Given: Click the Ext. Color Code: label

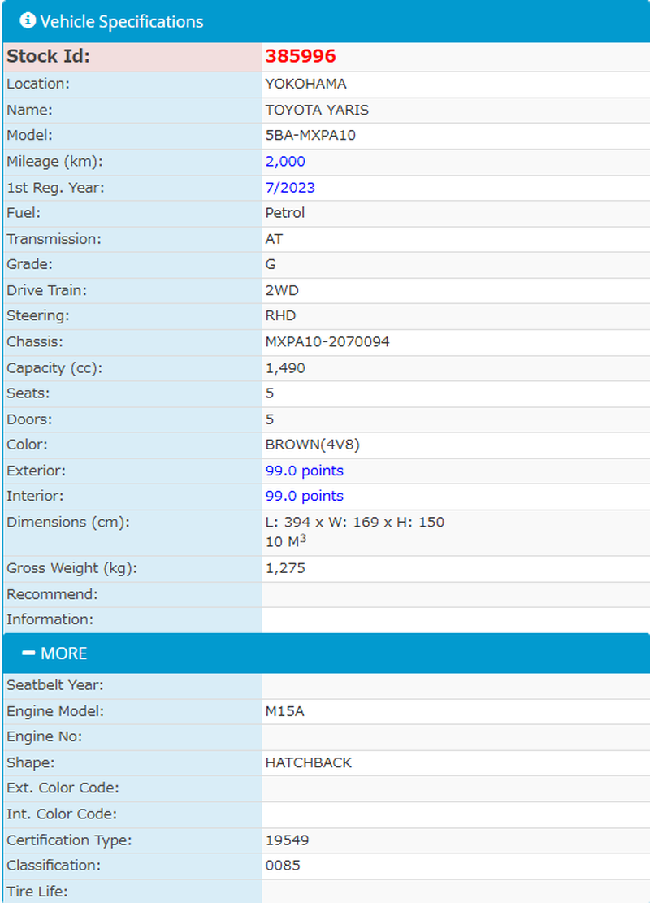Looking at the screenshot, I should coord(63,788).
